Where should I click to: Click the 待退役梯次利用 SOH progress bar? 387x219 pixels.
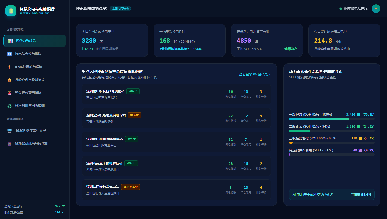point(332,155)
